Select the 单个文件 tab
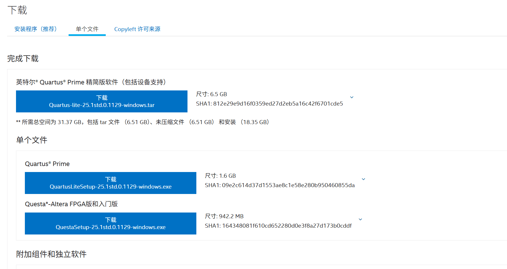This screenshot has height=269, width=507. (87, 29)
